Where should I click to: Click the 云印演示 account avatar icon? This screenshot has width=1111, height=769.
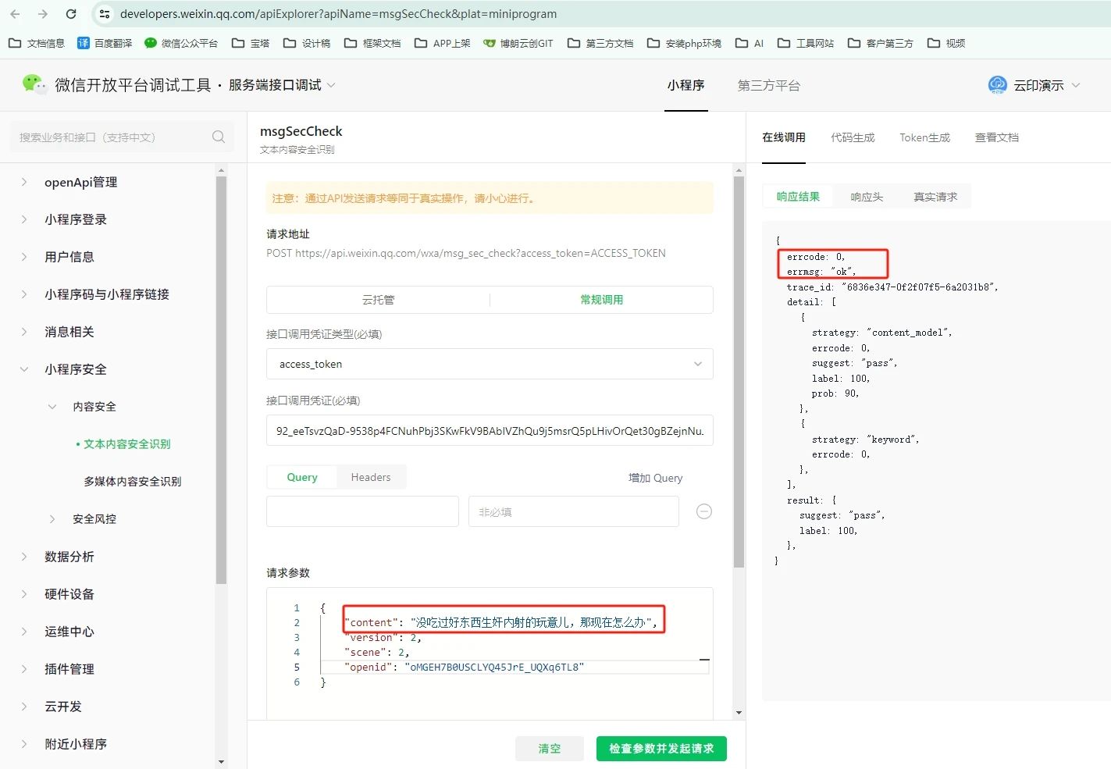(997, 85)
